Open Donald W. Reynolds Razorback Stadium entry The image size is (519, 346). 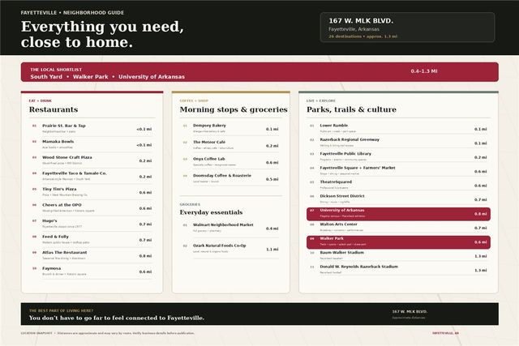(x=398, y=270)
